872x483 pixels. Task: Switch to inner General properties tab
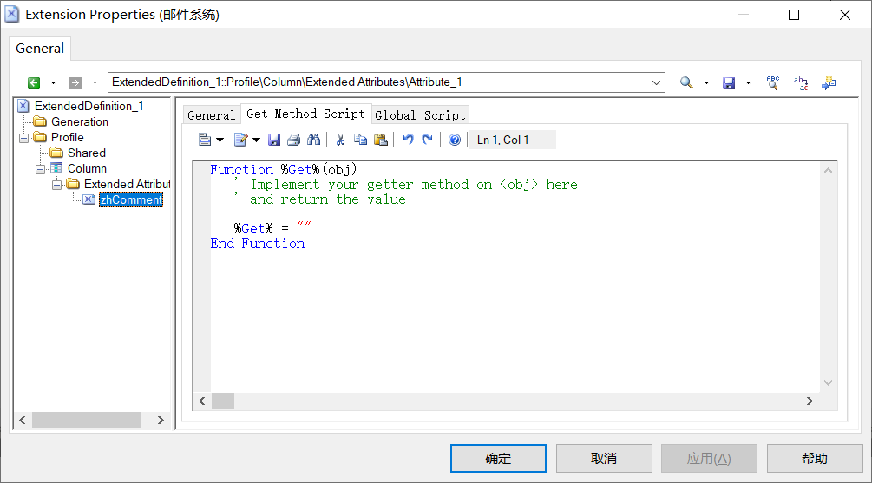(x=212, y=115)
